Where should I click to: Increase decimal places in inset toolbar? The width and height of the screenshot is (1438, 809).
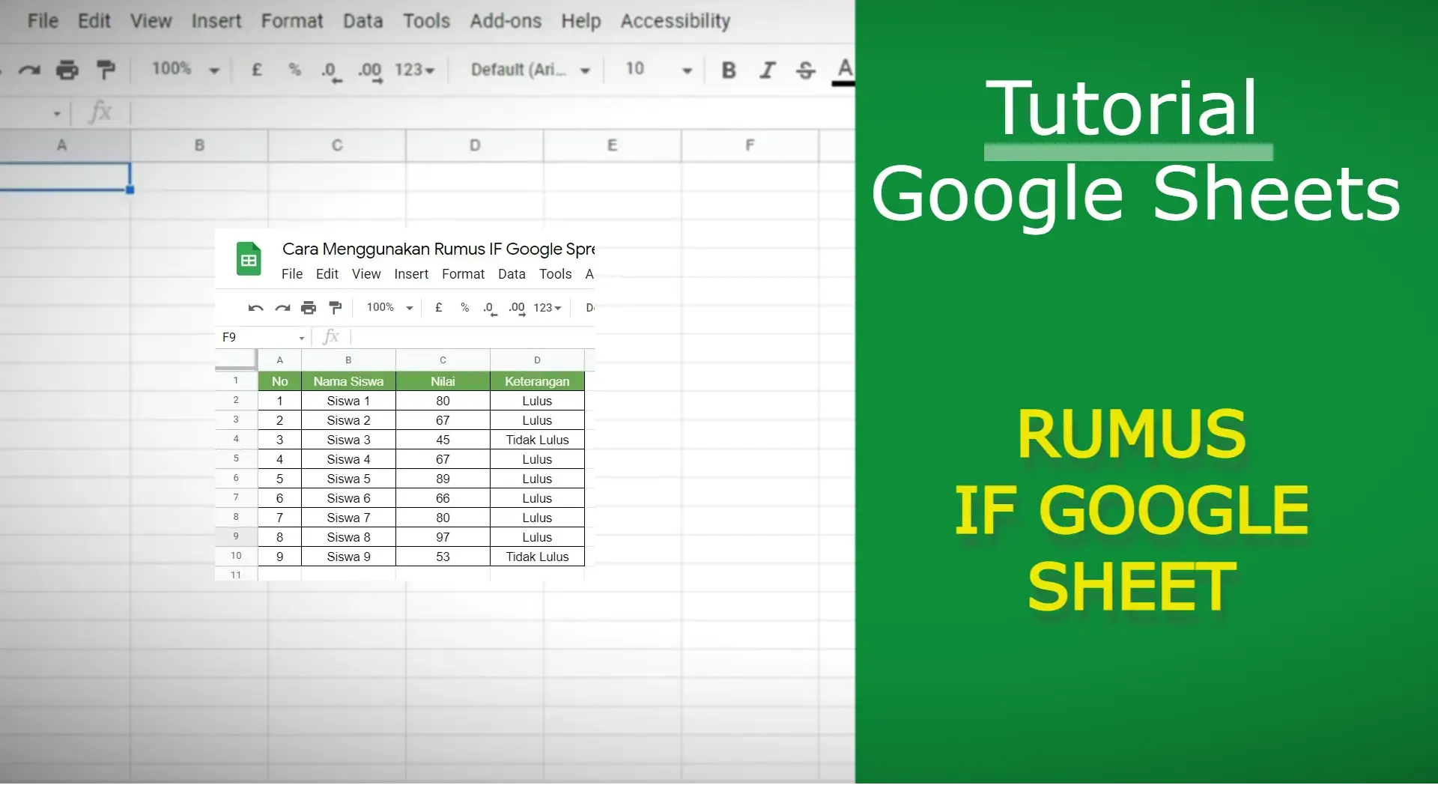click(x=517, y=309)
